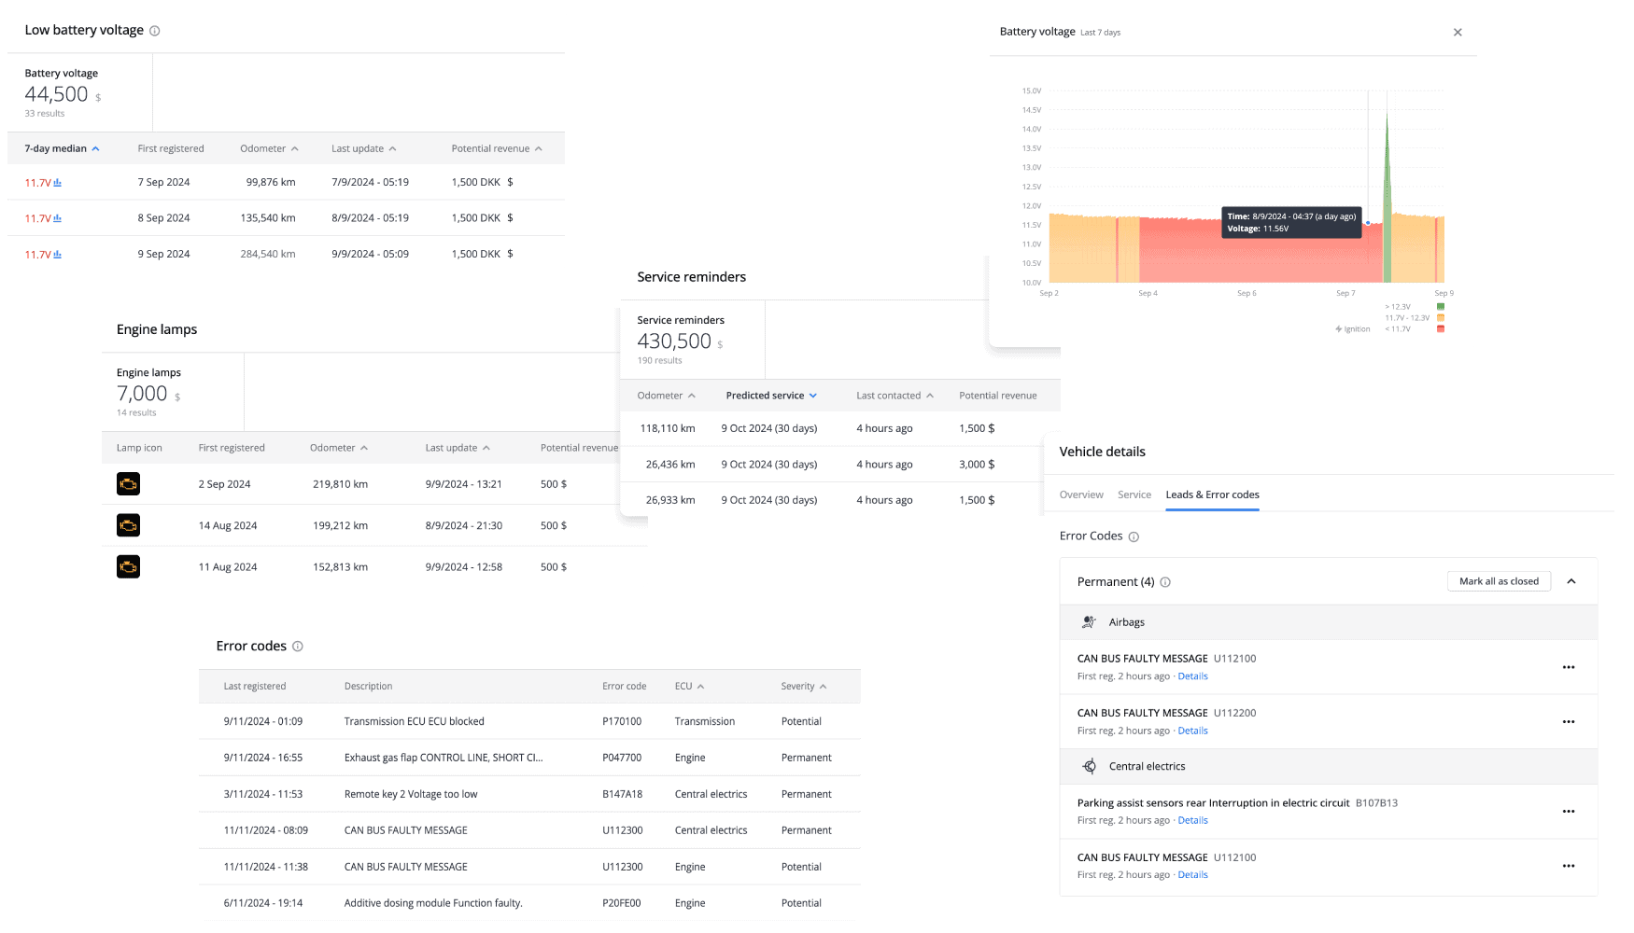Click the Airbags category icon

[x=1089, y=622]
